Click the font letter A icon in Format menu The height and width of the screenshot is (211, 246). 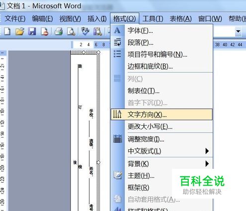117,30
